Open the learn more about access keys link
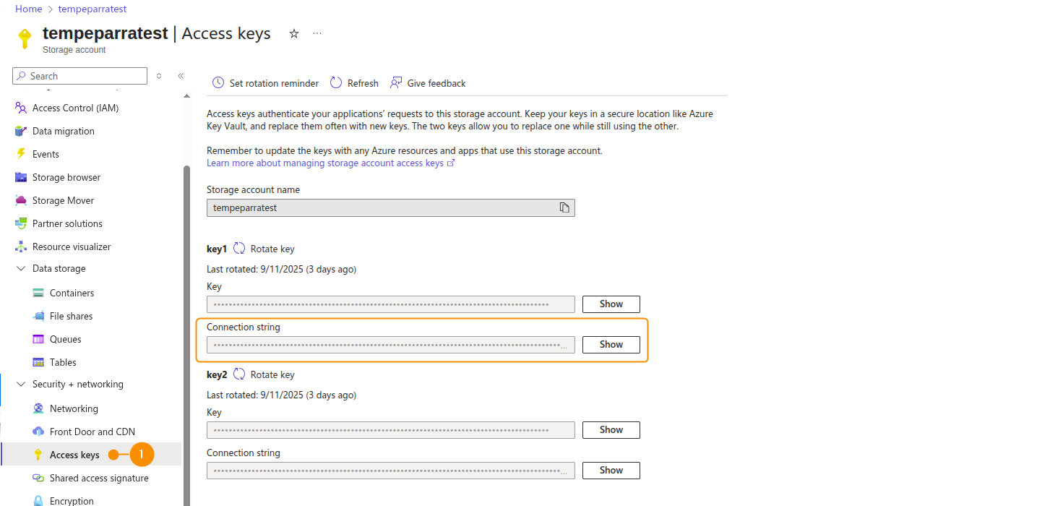 pos(325,163)
